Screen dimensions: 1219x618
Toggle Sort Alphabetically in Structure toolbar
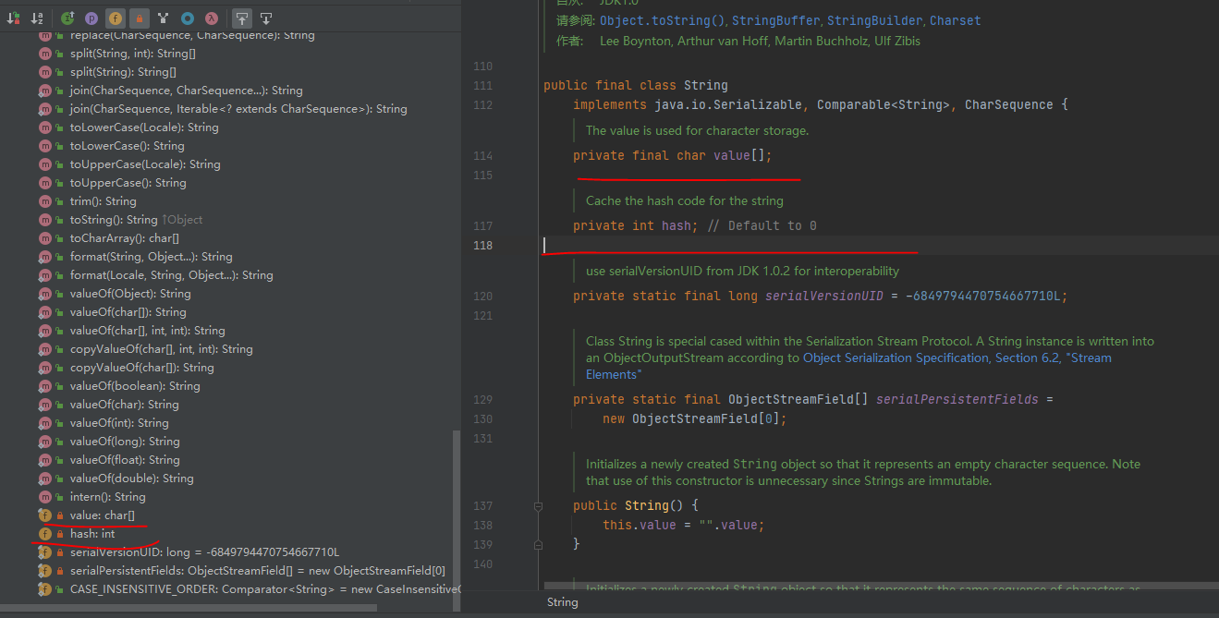point(37,18)
